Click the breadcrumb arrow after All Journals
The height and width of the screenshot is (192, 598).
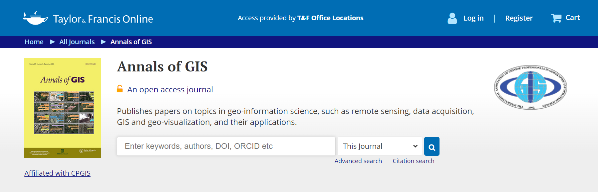tap(104, 42)
